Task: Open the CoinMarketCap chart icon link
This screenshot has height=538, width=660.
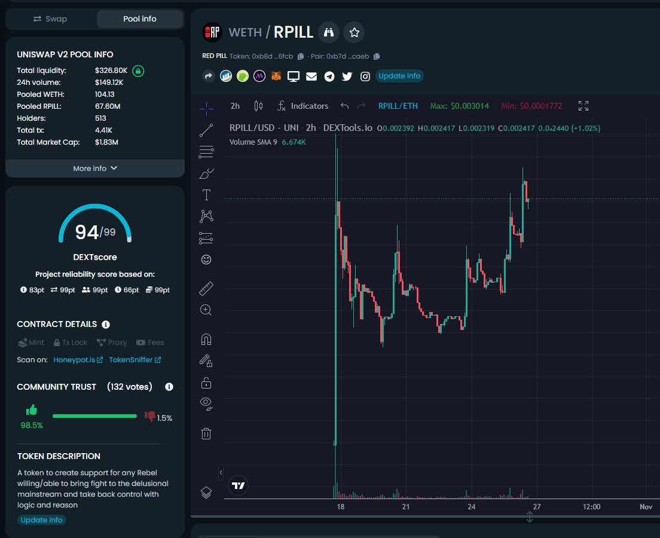Action: coord(226,76)
